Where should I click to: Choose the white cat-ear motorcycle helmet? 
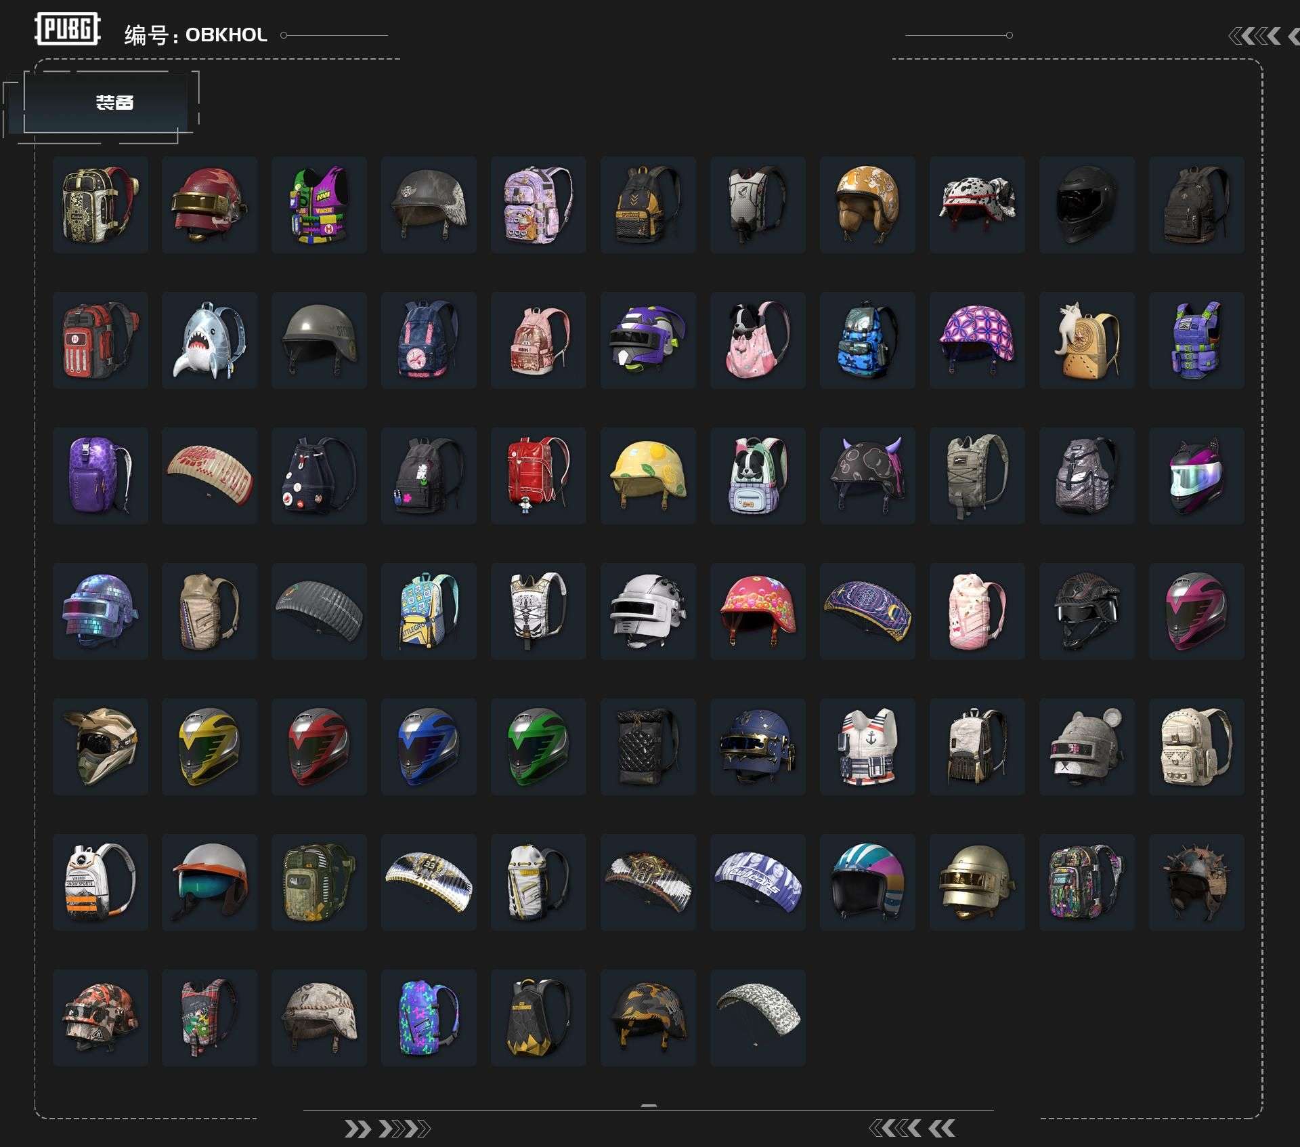coord(1197,476)
